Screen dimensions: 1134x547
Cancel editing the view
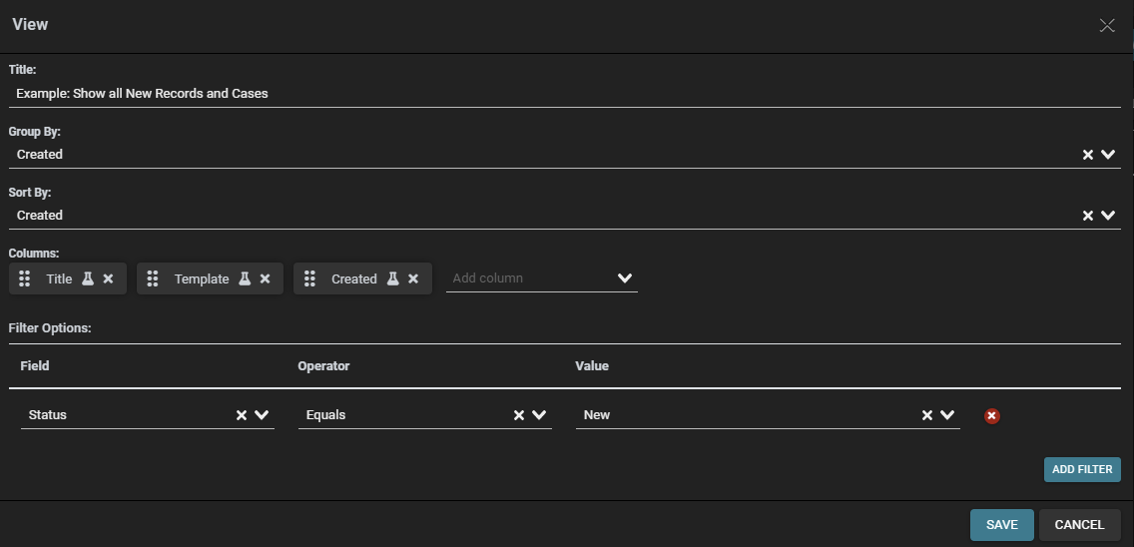(1079, 525)
